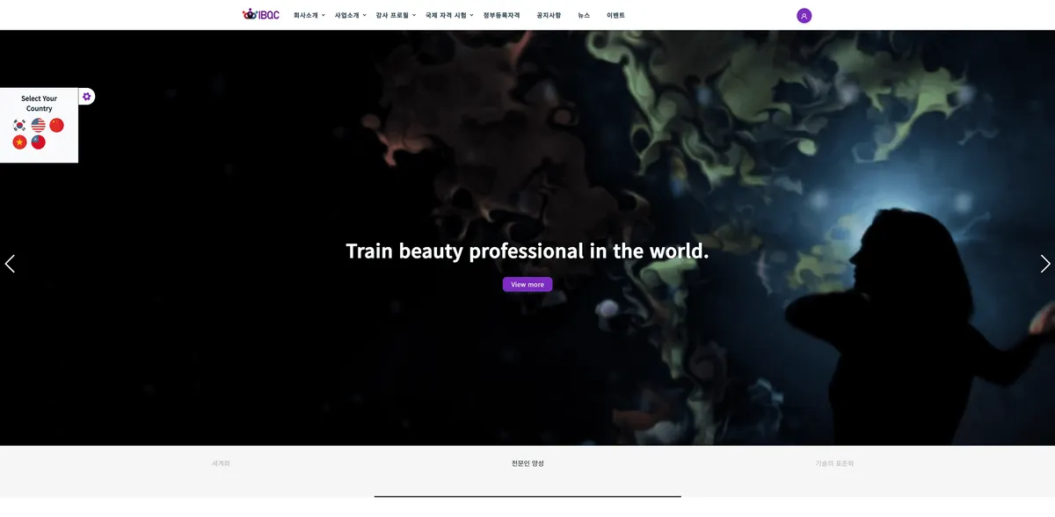This screenshot has width=1055, height=517.
Task: Select the United States flag
Action: click(x=38, y=126)
